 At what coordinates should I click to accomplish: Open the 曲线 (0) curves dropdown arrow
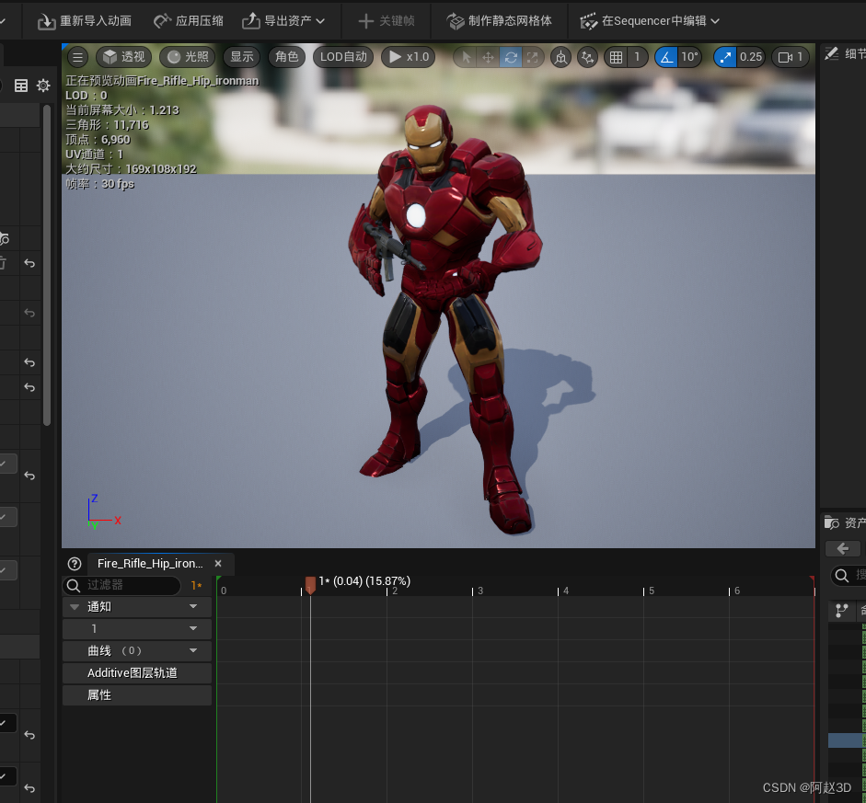[193, 650]
